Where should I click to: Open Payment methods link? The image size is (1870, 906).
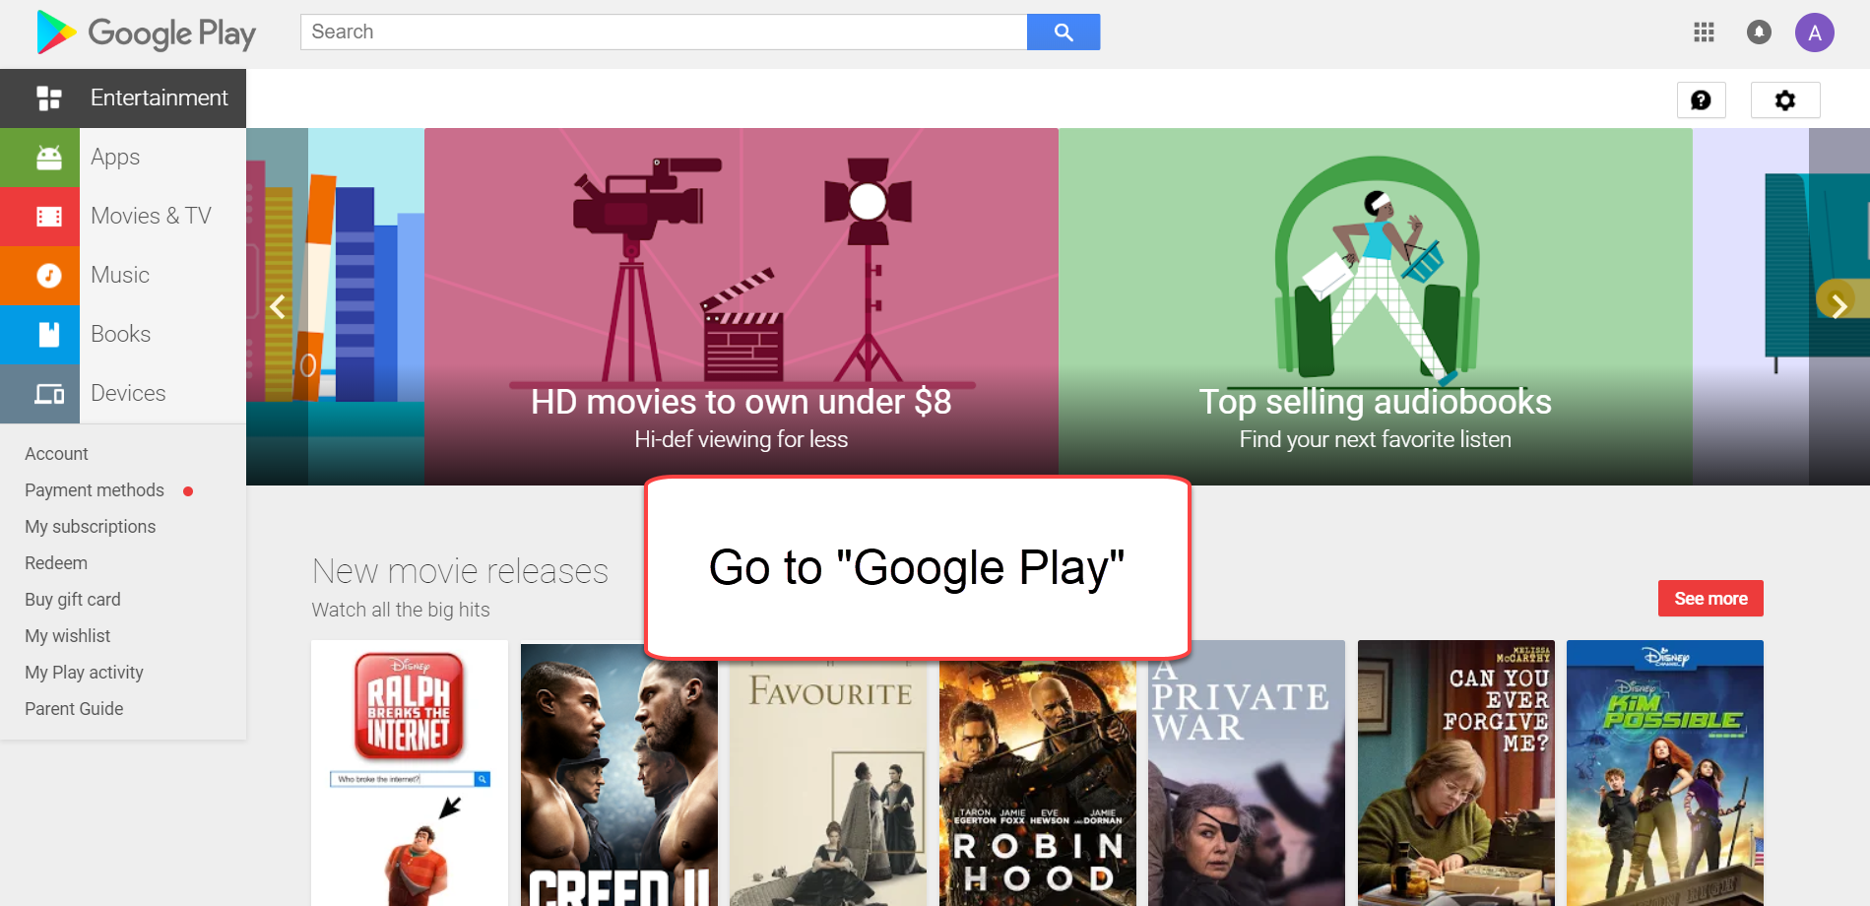(95, 490)
